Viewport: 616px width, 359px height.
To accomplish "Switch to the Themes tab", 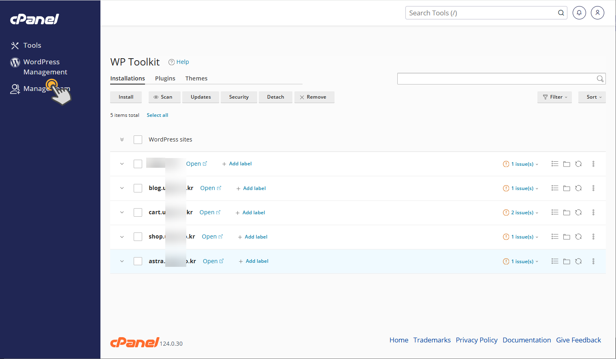I will click(196, 78).
